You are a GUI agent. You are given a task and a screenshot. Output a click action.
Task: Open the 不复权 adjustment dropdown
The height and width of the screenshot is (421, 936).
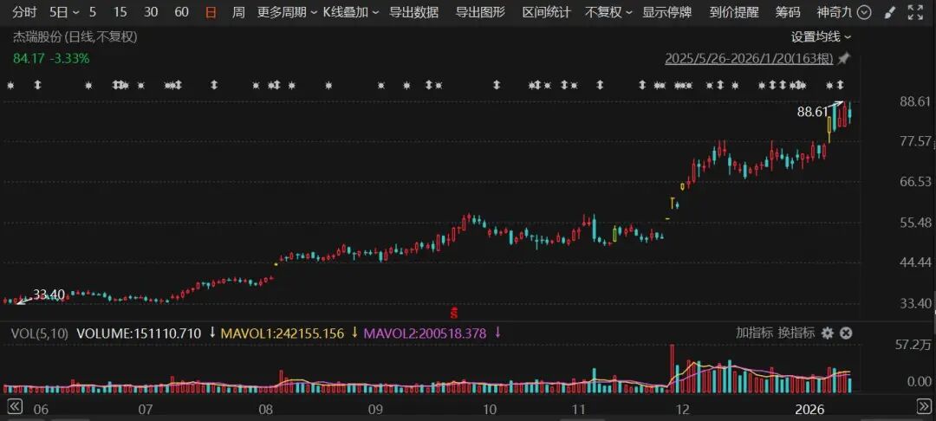(608, 12)
